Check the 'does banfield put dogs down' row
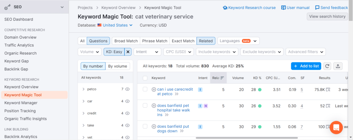The height and width of the screenshot is (140, 353). 145,127
